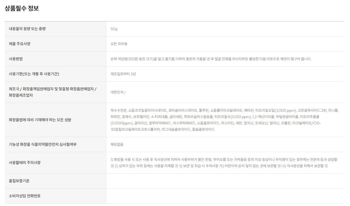This screenshot has width=350, height=206.
Task: Select the 내용물의 용량 또는 중량 label
Action: [27, 29]
